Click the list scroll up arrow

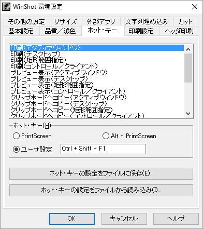click(x=188, y=49)
